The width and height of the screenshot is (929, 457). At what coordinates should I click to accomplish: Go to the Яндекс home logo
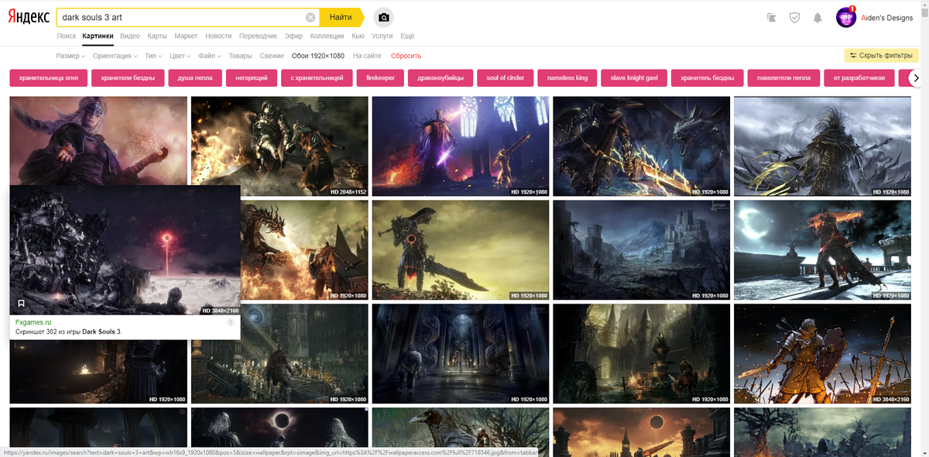coord(29,17)
